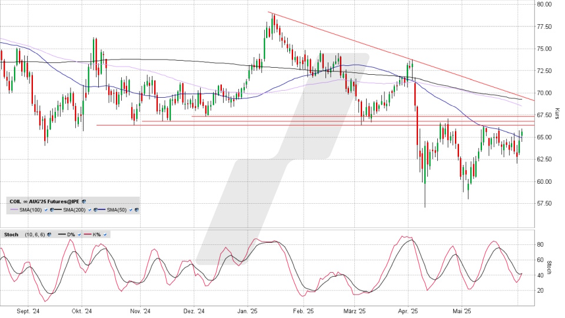Toggle the K% line checkmark
This screenshot has width=565, height=318.
tap(105, 235)
